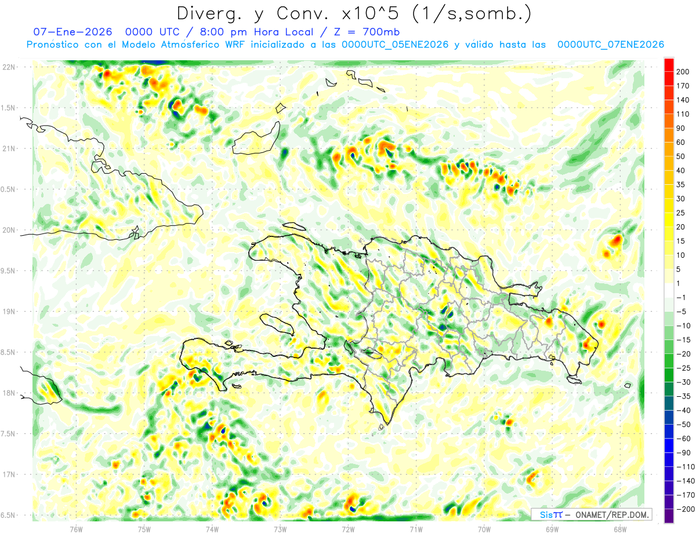Click the positive '60' color scale value
The height and width of the screenshot is (537, 696).
[x=681, y=143]
